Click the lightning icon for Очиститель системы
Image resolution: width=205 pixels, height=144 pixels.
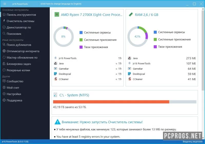click(4, 21)
